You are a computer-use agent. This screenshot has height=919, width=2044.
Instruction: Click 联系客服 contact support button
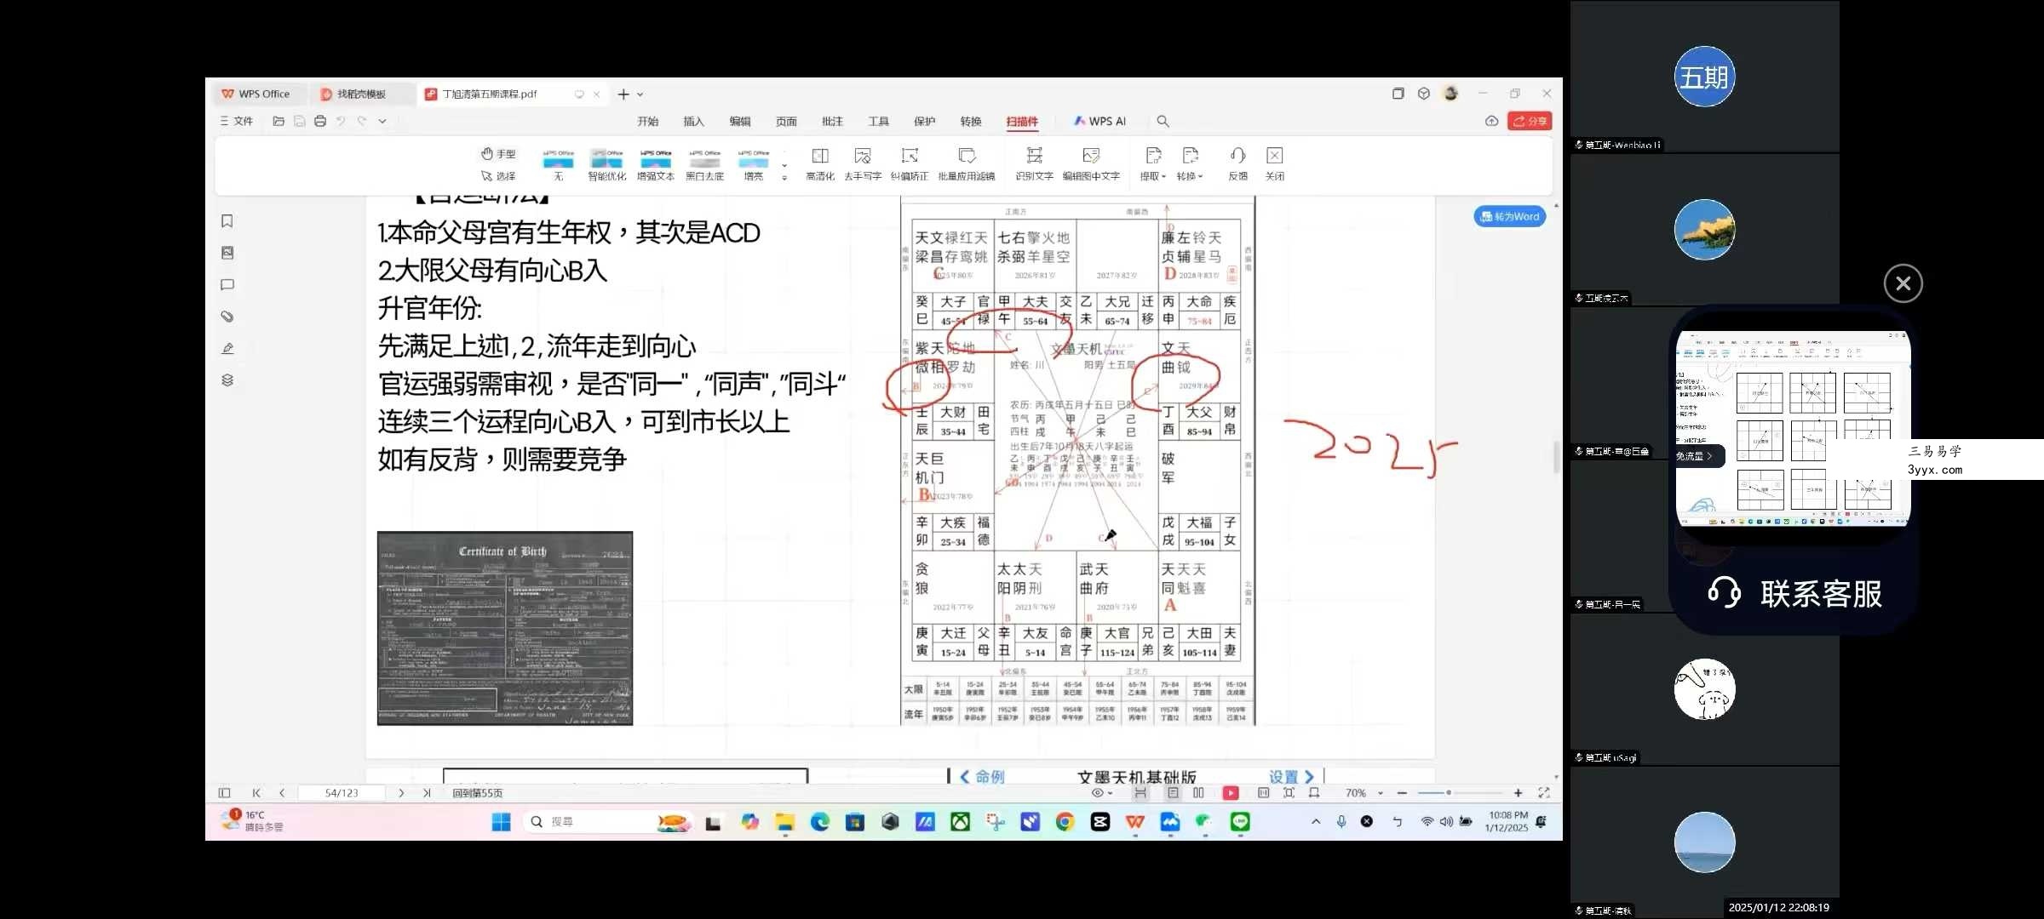pyautogui.click(x=1795, y=593)
